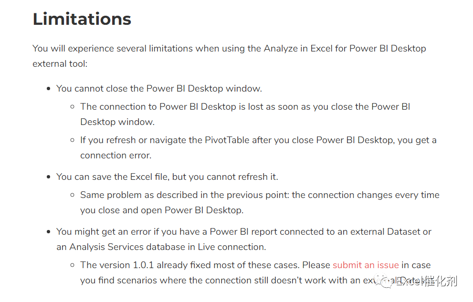Click the "Limitations" heading
Image resolution: width=473 pixels, height=302 pixels.
point(82,19)
